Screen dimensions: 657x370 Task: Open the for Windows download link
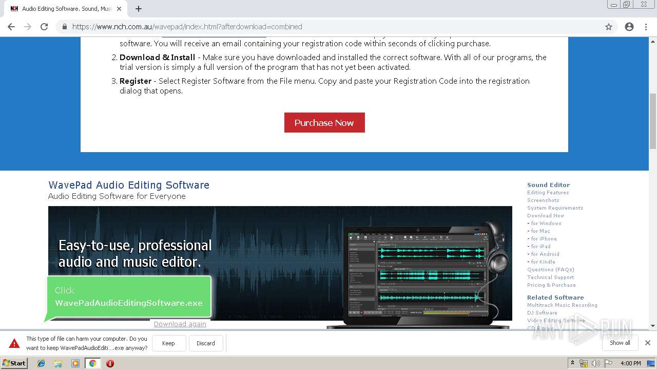point(546,224)
